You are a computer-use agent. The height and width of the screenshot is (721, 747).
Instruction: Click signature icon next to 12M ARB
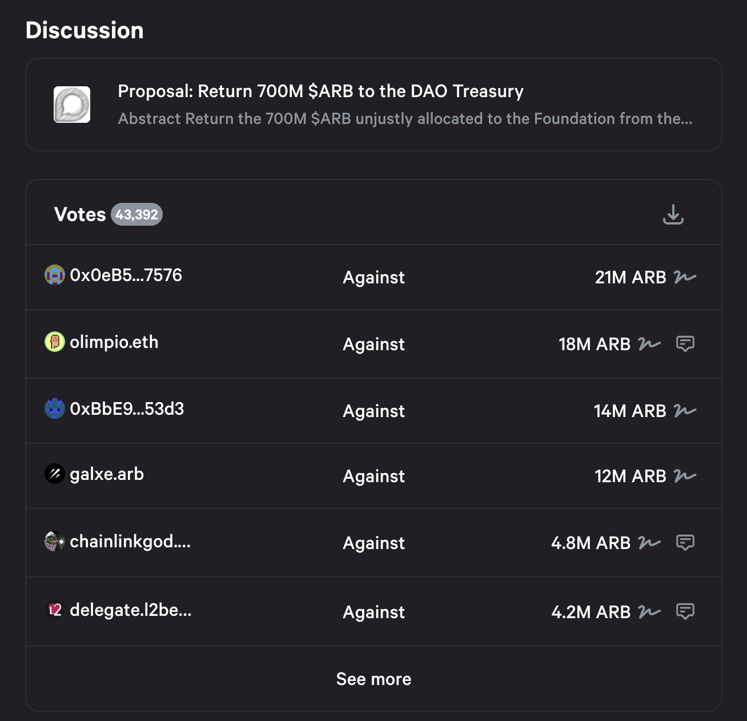[685, 476]
